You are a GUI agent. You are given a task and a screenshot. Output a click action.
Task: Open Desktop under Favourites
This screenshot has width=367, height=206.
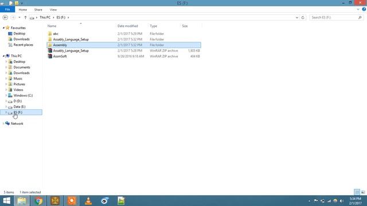(19, 34)
